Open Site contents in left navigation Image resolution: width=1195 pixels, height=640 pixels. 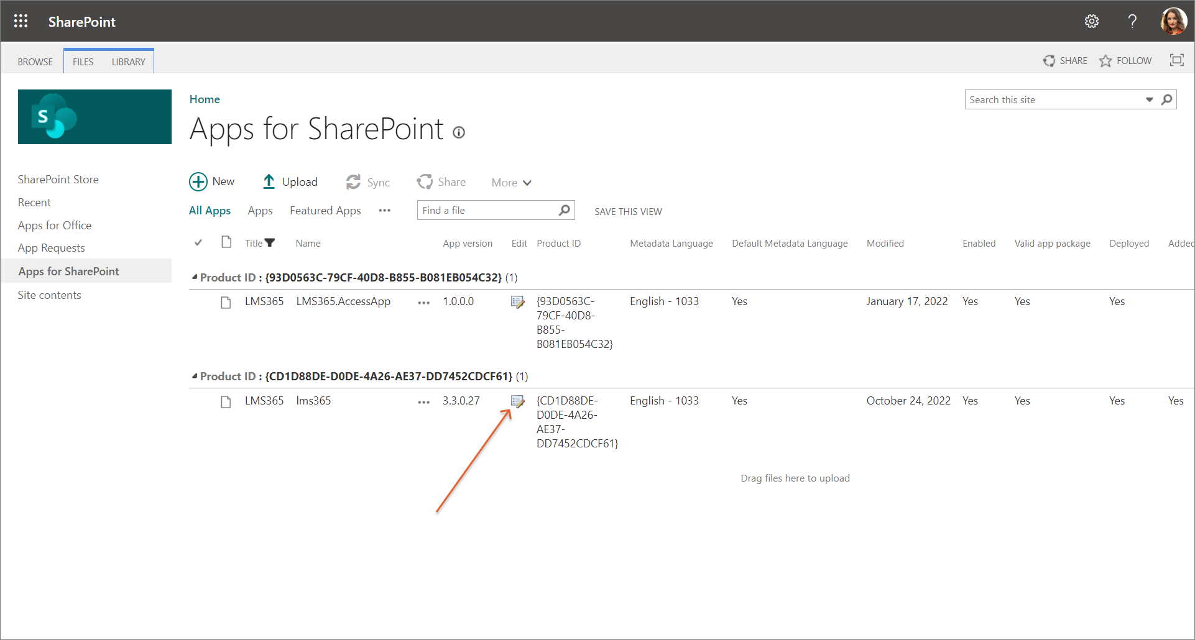pyautogui.click(x=50, y=295)
